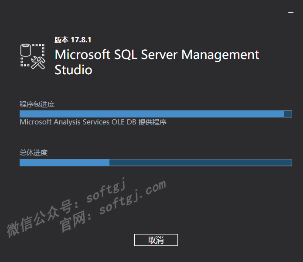Click the database cylinder in the logo
Image resolution: width=303 pixels, height=262 pixels.
click(x=26, y=51)
